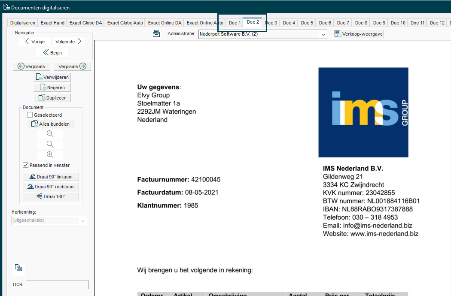
Task: Open the Doc 3 tab
Action: pyautogui.click(x=271, y=23)
